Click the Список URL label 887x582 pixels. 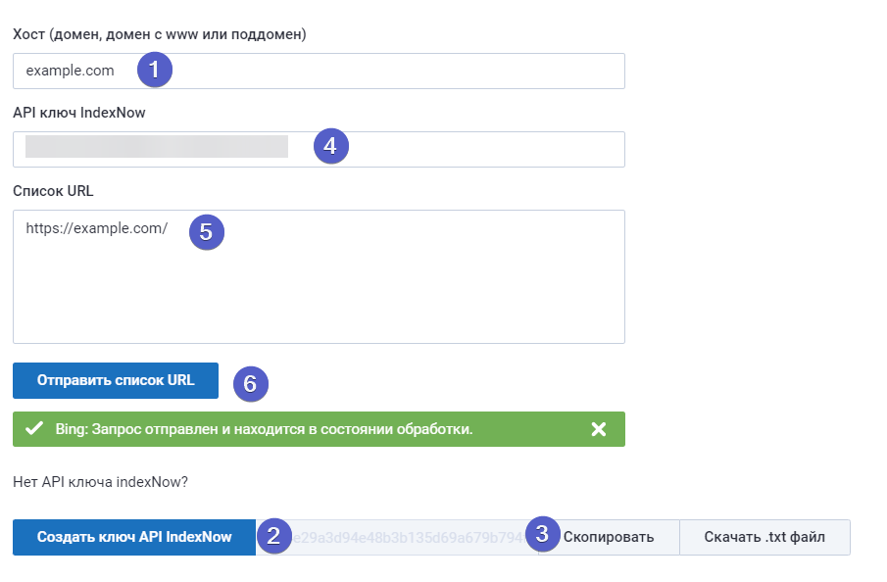click(53, 191)
